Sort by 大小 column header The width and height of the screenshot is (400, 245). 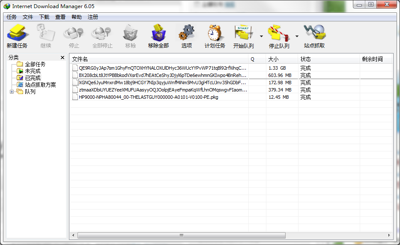[282, 59]
